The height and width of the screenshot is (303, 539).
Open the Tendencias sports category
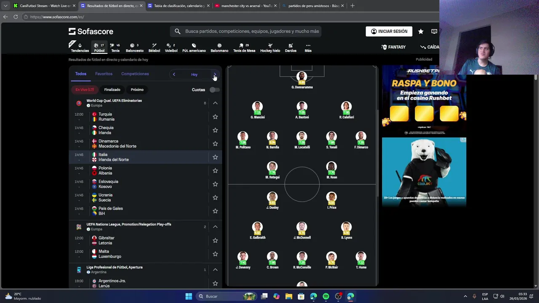[80, 48]
